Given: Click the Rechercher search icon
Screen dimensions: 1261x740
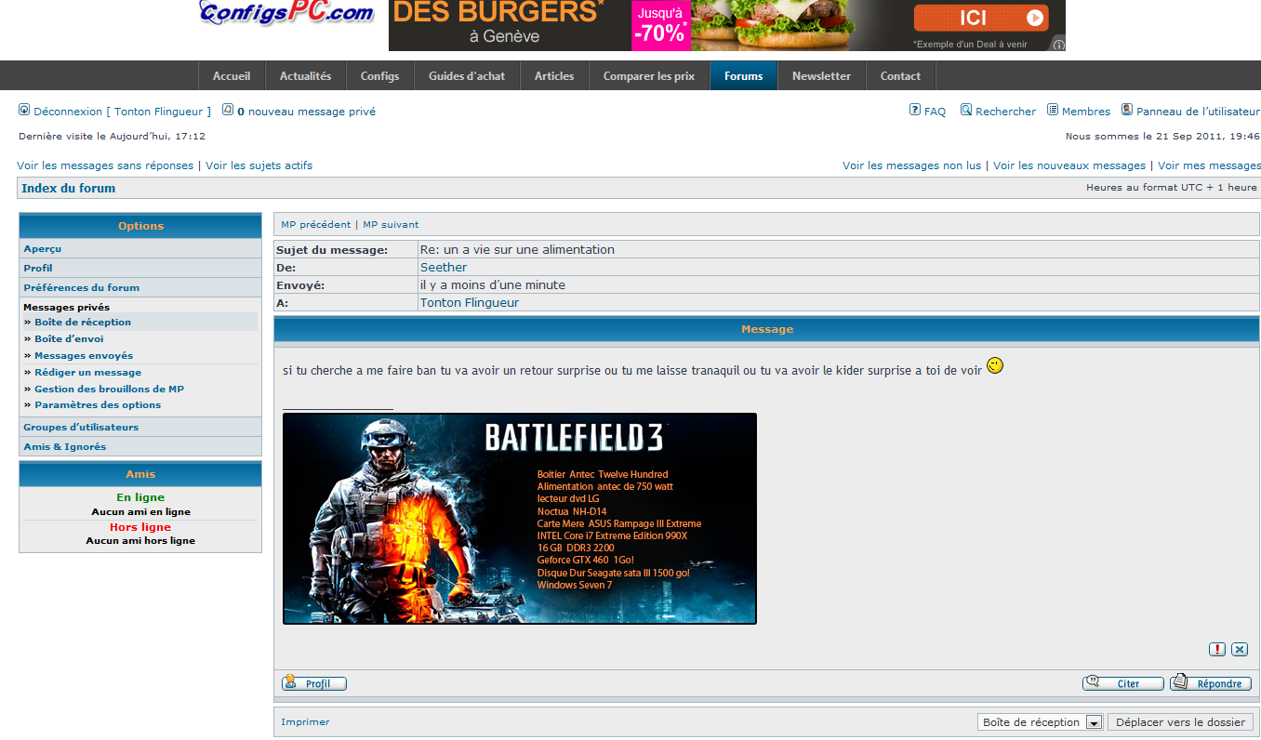Looking at the screenshot, I should pyautogui.click(x=966, y=110).
